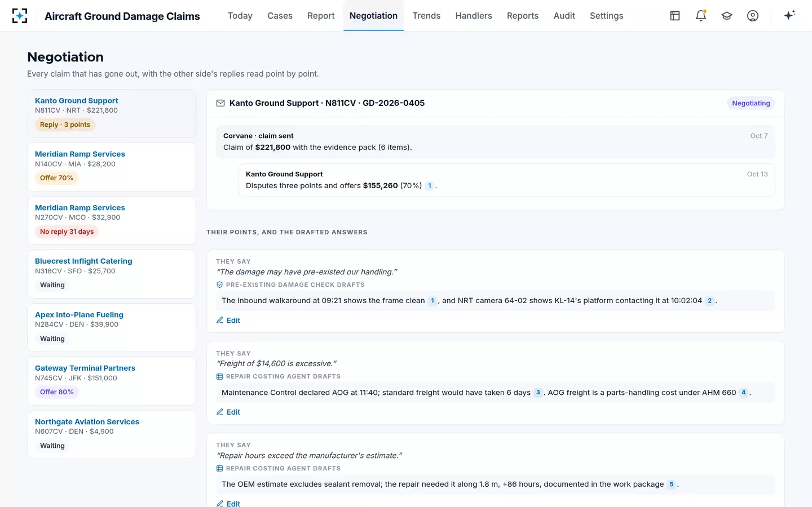Image resolution: width=812 pixels, height=507 pixels.
Task: Click the 'Corvane · claim sent' message
Action: (x=496, y=142)
